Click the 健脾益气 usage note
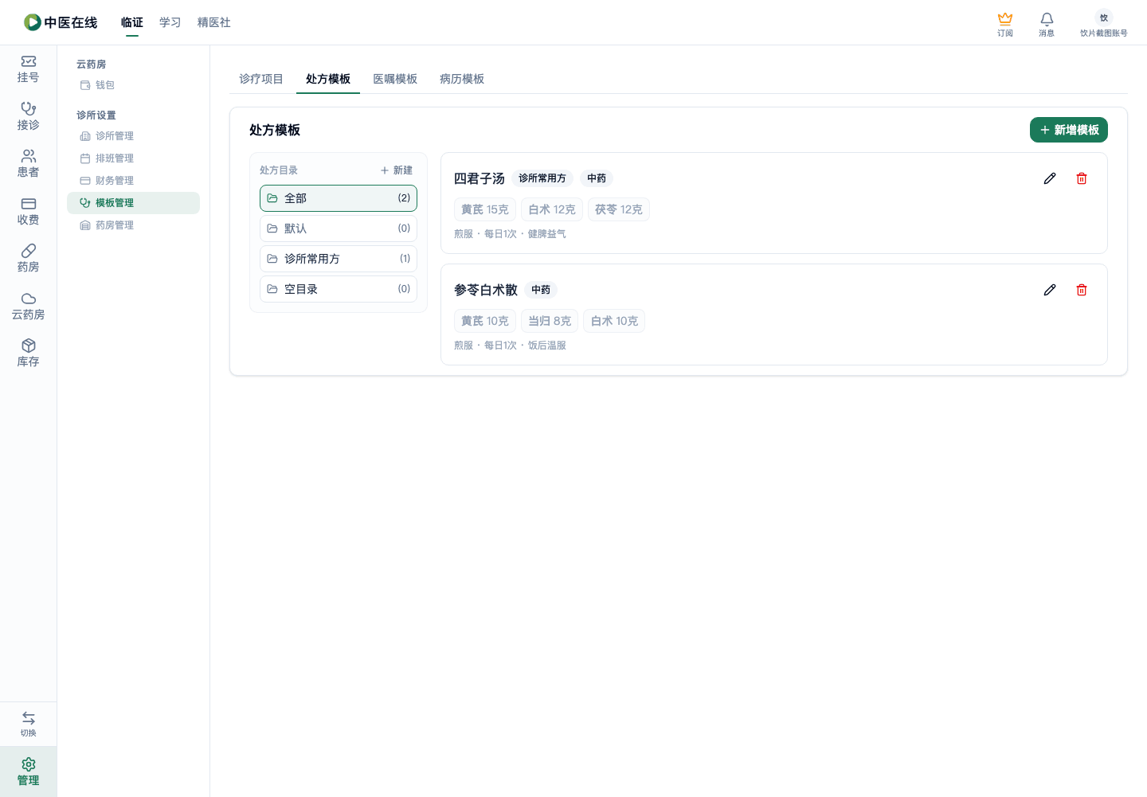This screenshot has height=797, width=1147. (x=547, y=234)
